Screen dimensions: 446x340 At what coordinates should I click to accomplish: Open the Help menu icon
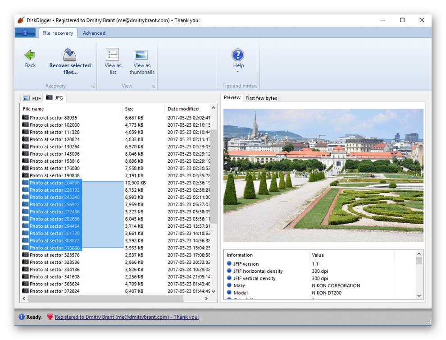(x=238, y=55)
